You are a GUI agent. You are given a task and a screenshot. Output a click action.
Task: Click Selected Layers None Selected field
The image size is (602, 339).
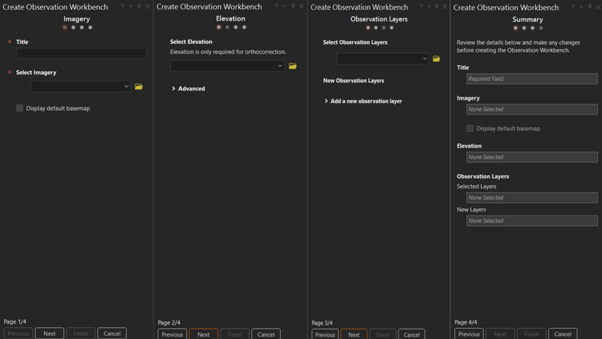[532, 198]
